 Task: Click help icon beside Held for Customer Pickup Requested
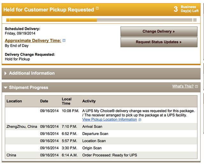[97, 8]
